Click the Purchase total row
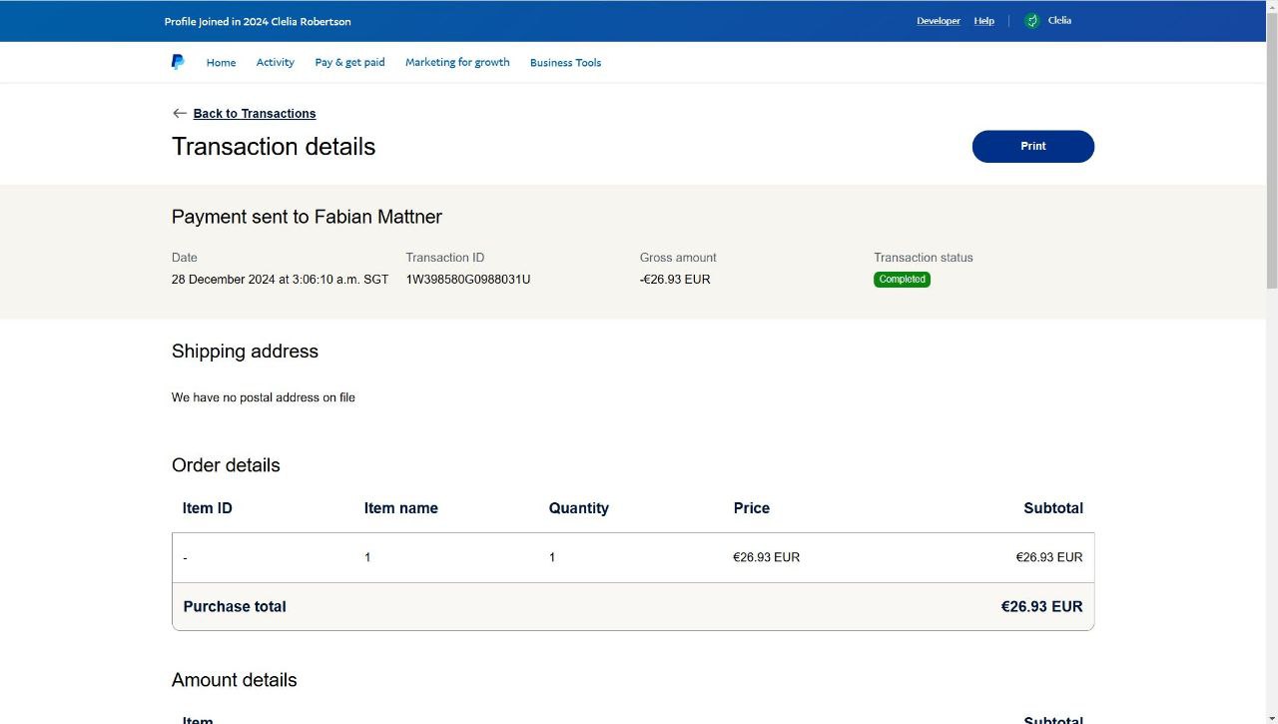Viewport: 1278px width, 724px height. coord(633,606)
